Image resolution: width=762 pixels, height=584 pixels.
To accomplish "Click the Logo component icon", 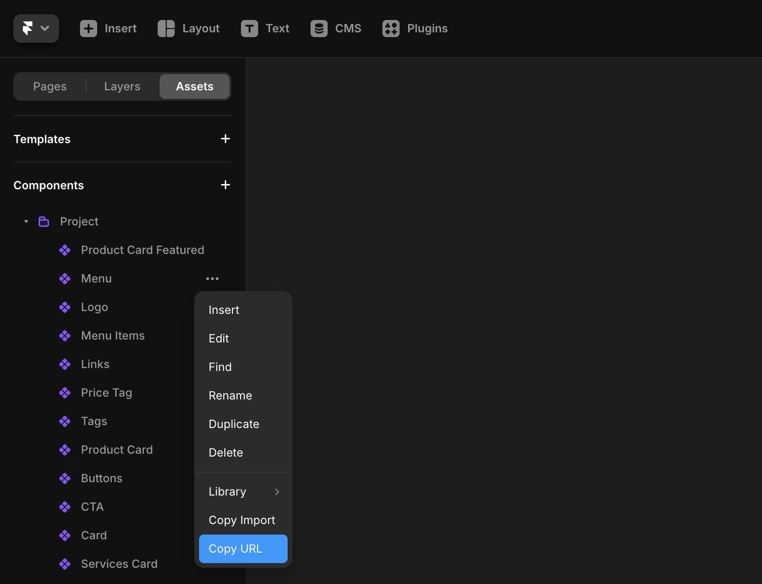I will [65, 307].
